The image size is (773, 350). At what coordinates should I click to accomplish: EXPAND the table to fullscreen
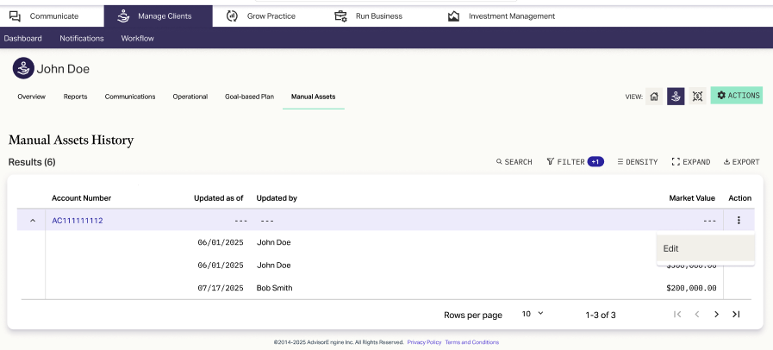691,162
